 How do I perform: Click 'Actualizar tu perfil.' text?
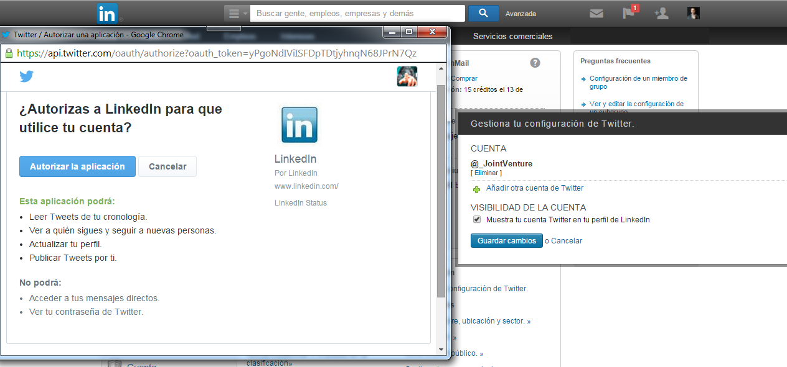click(x=65, y=244)
